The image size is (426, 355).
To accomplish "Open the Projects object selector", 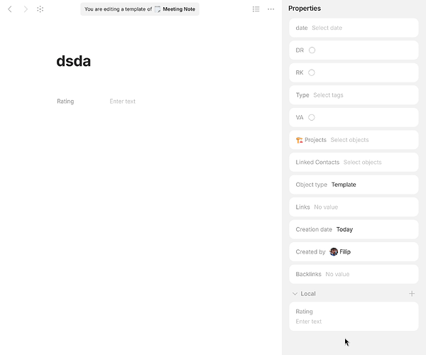I will [x=349, y=140].
